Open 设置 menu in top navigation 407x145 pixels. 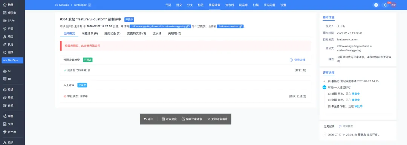click(x=283, y=5)
